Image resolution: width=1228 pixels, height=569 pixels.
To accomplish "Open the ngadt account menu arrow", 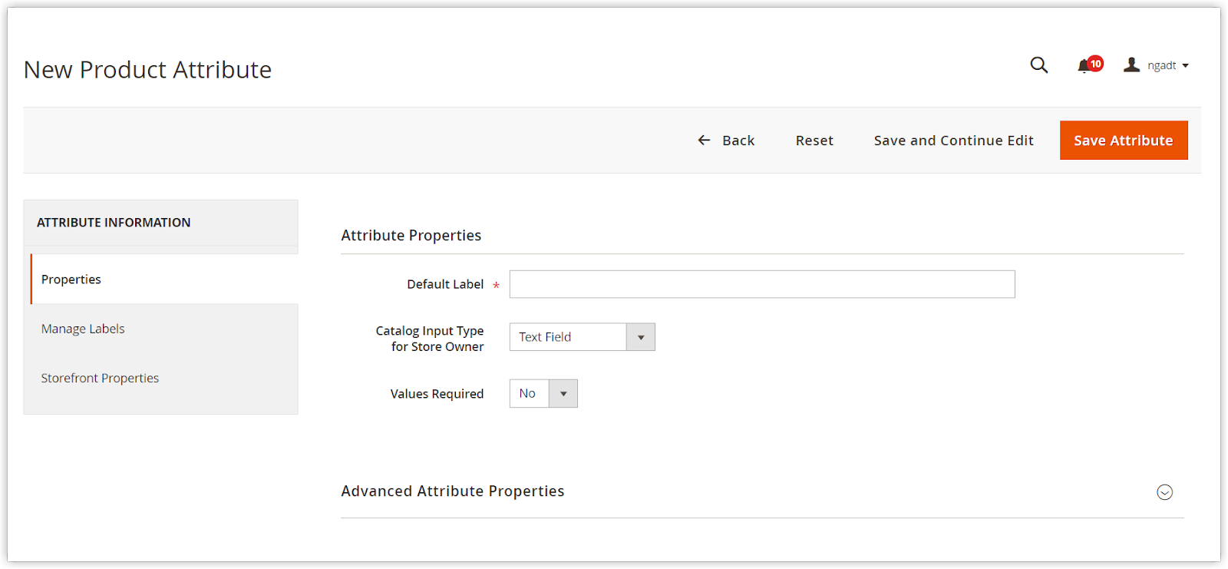I will click(x=1186, y=66).
